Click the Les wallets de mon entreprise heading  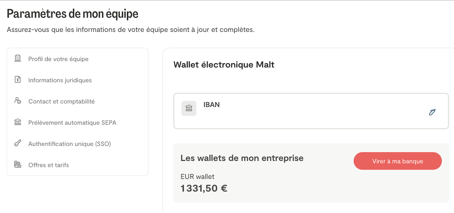242,158
